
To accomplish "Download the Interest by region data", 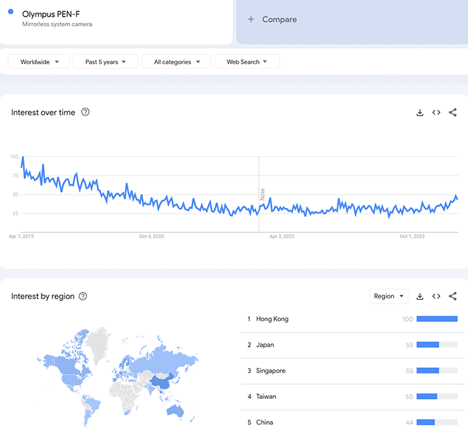I will click(x=420, y=296).
